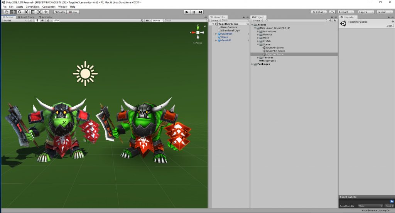Open scene view tools settings icon
395x213 pixels.
pyautogui.click(x=142, y=21)
